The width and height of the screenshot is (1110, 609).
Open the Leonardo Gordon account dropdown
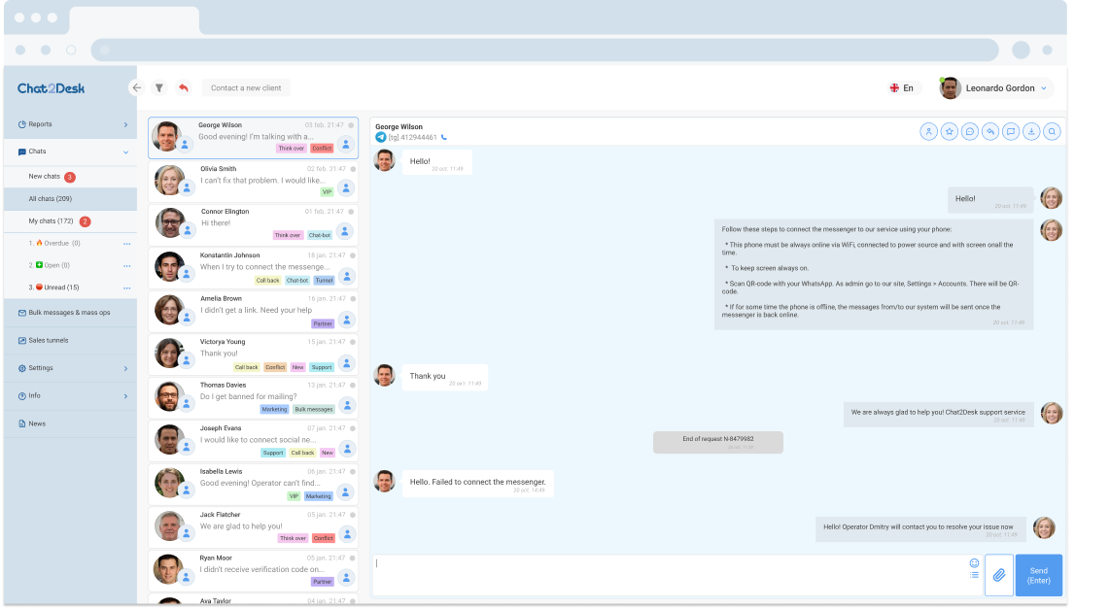995,87
